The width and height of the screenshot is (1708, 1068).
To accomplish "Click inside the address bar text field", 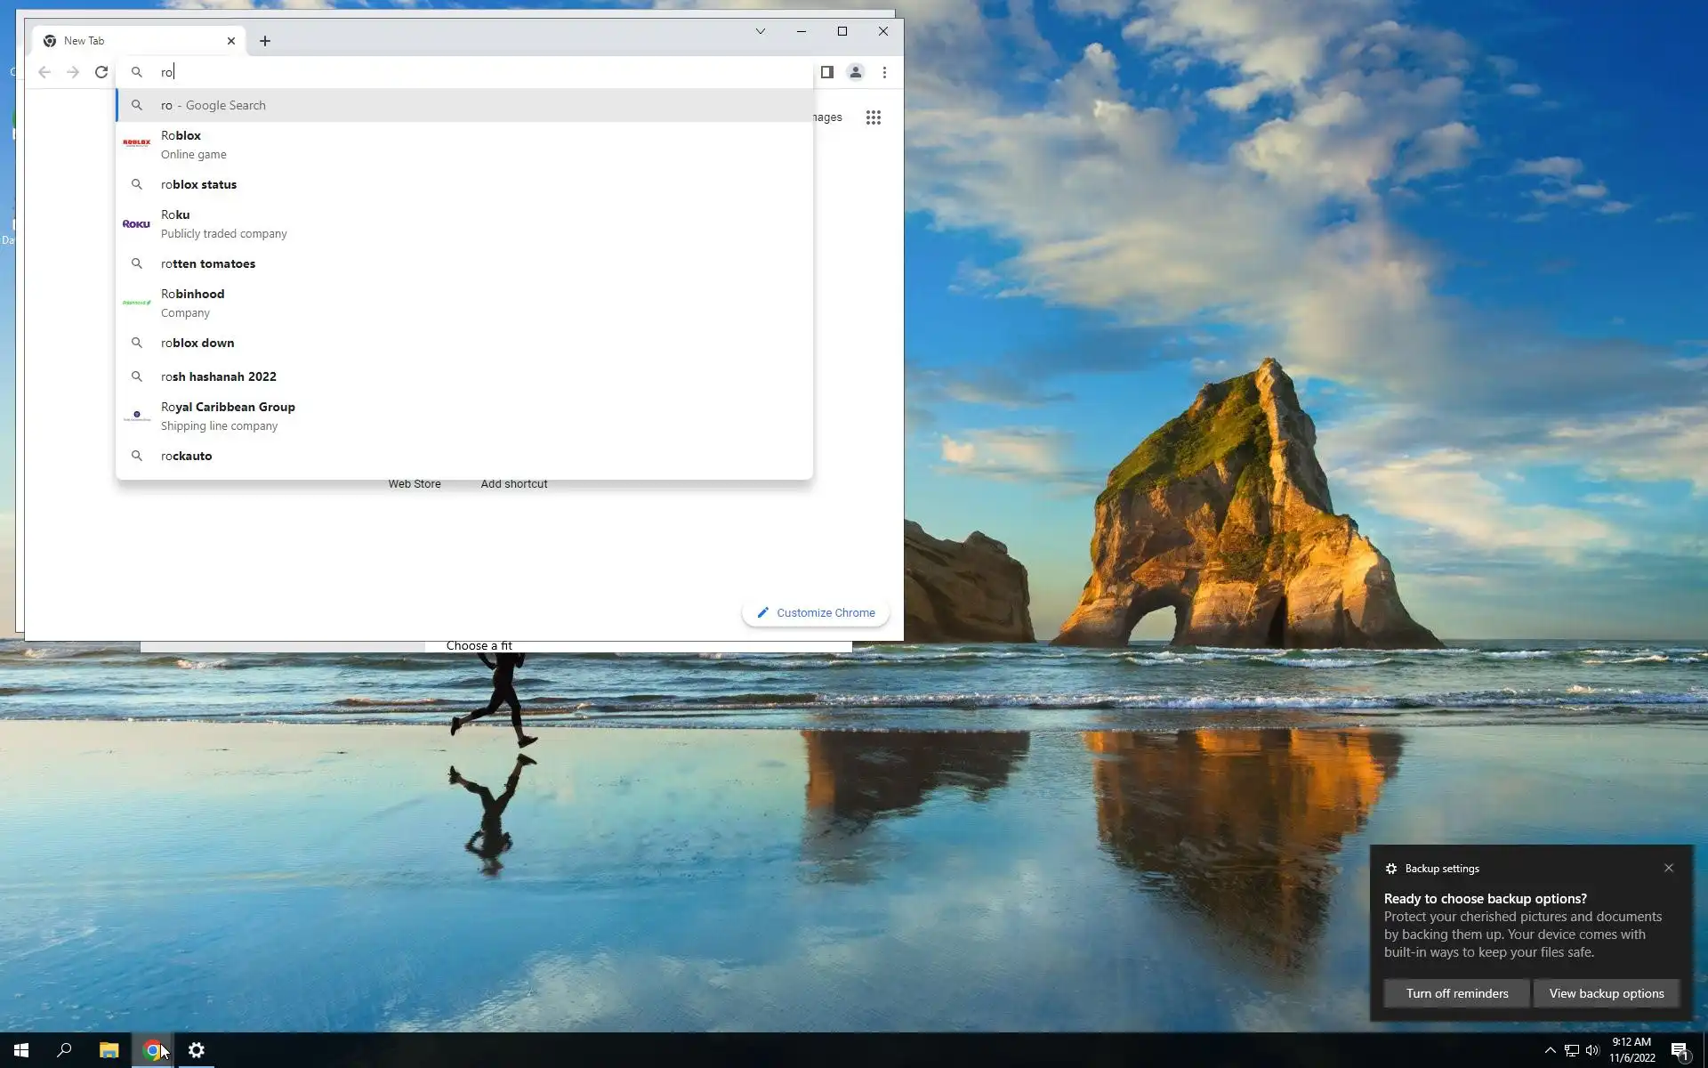I will (x=480, y=72).
